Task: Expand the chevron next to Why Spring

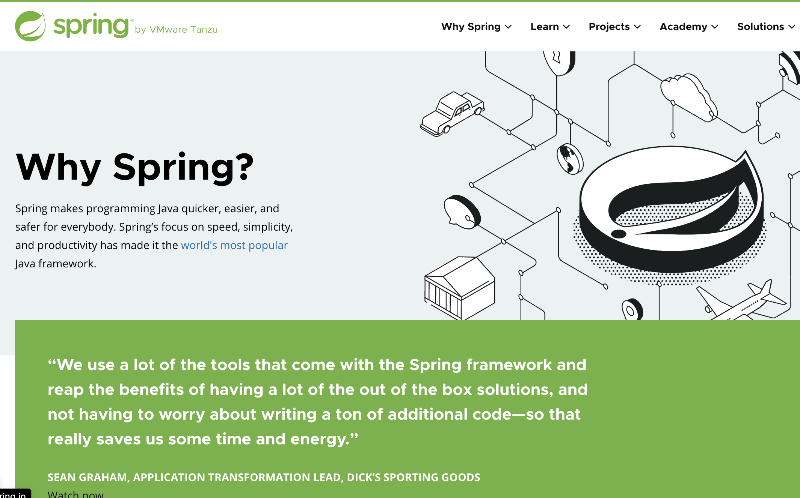Action: click(508, 27)
